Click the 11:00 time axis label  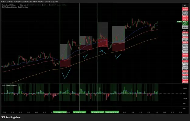point(132,112)
